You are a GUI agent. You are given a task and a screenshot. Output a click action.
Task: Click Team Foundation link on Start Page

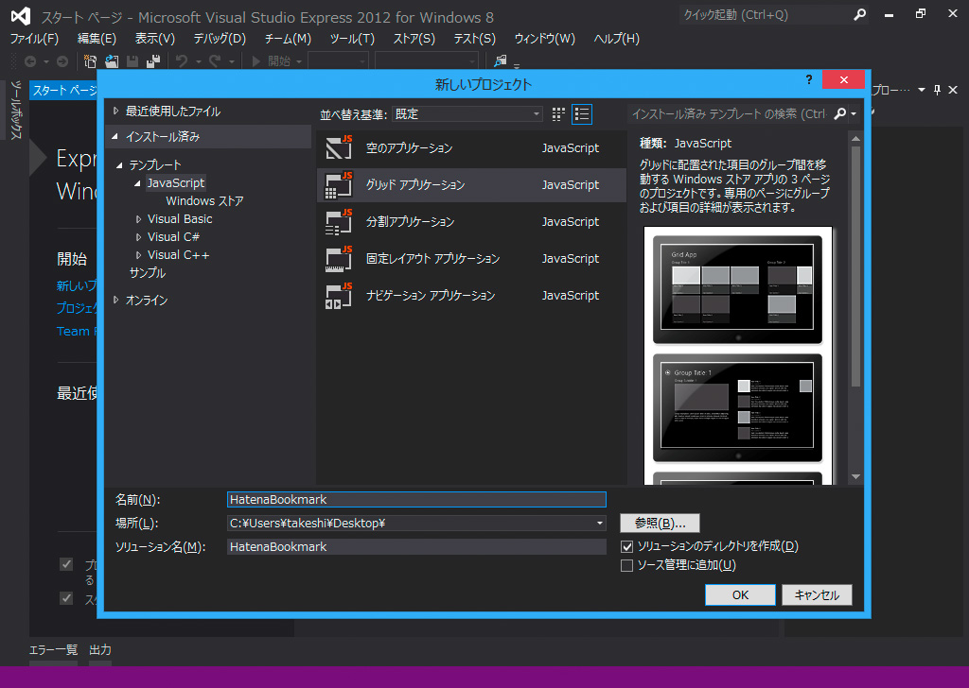pyautogui.click(x=77, y=332)
